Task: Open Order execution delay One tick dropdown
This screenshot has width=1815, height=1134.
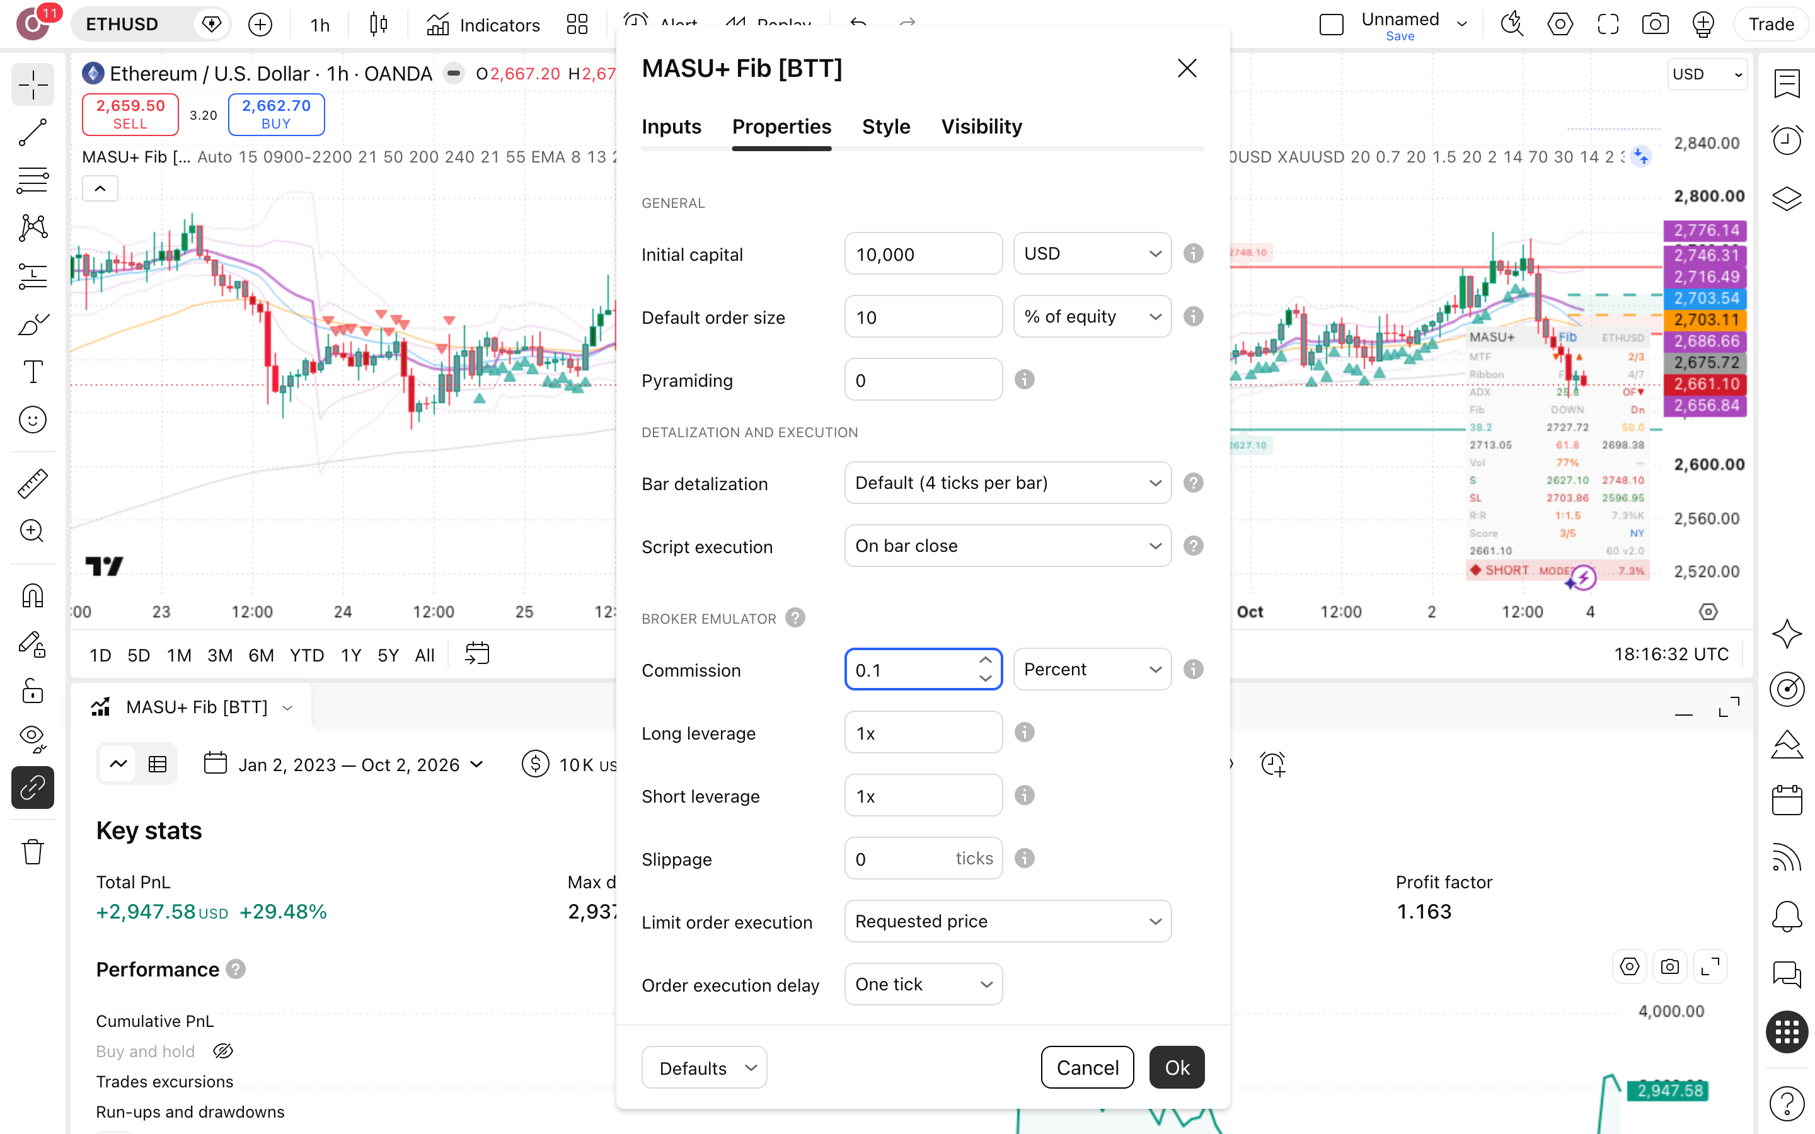Action: point(923,984)
